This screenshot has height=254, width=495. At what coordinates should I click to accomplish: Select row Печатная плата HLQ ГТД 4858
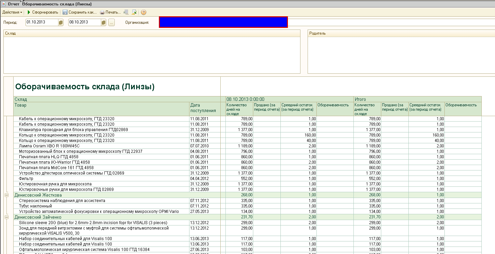pyautogui.click(x=247, y=157)
